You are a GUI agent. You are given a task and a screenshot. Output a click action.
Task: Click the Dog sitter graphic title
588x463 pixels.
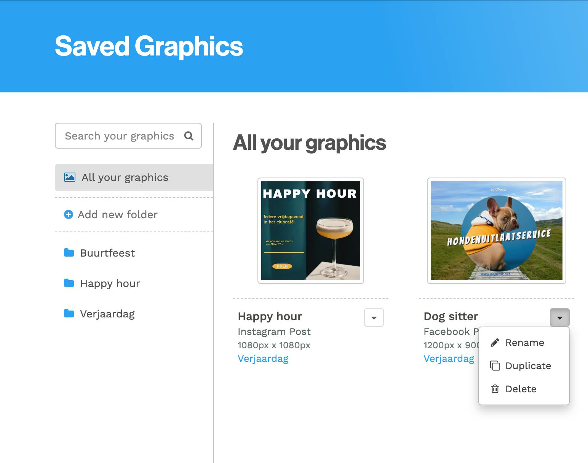point(451,316)
